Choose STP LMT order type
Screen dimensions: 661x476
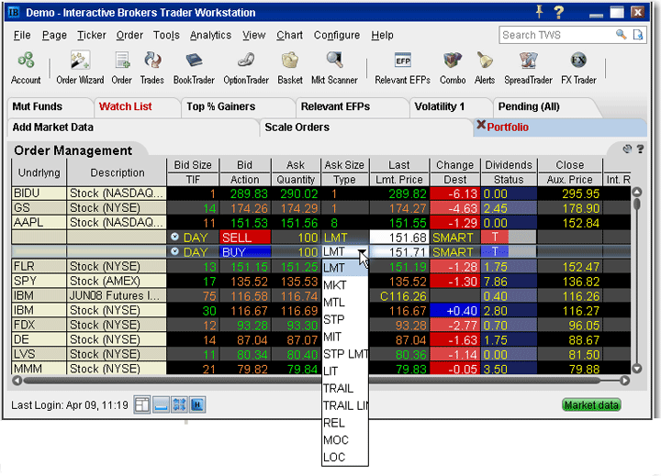click(345, 354)
